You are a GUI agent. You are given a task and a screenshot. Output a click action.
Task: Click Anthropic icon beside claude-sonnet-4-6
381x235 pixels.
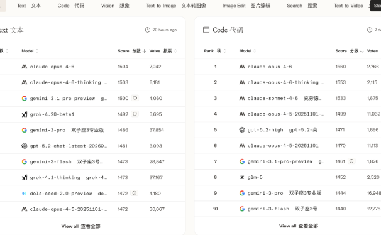[x=242, y=98]
